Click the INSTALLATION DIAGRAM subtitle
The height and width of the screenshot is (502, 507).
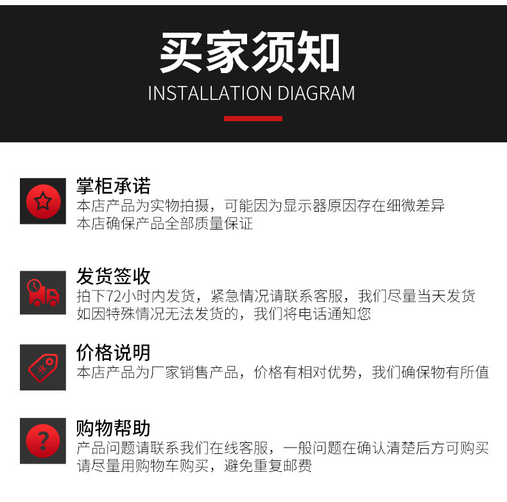(x=252, y=94)
